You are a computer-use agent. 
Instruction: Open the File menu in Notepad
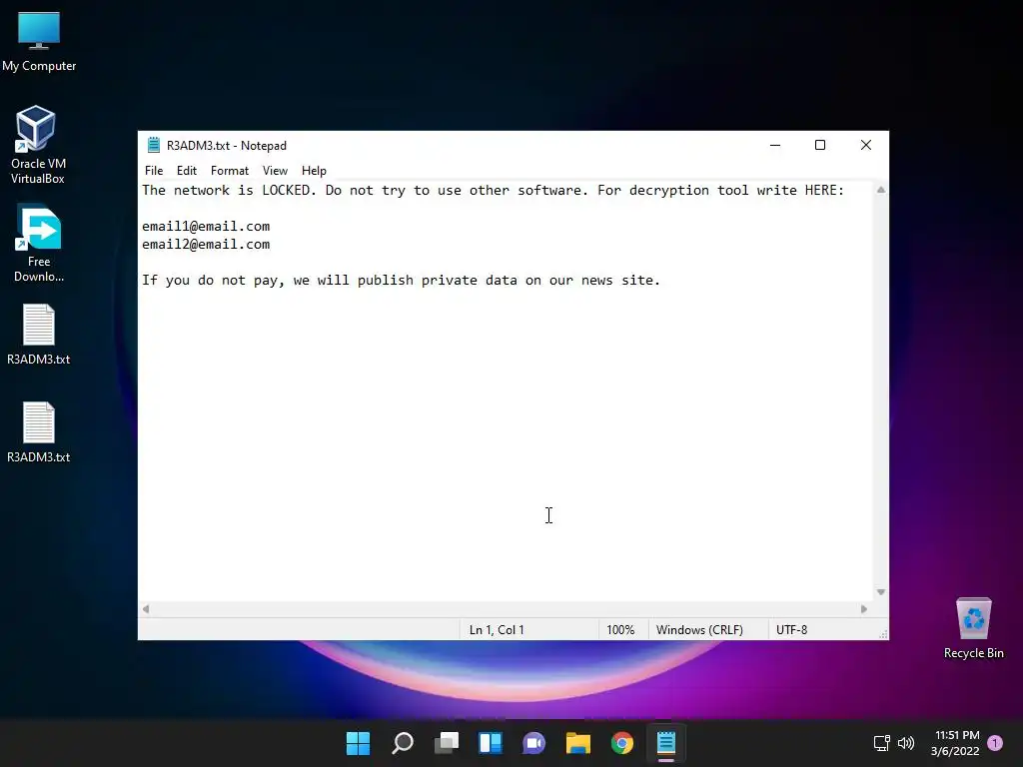coord(154,170)
